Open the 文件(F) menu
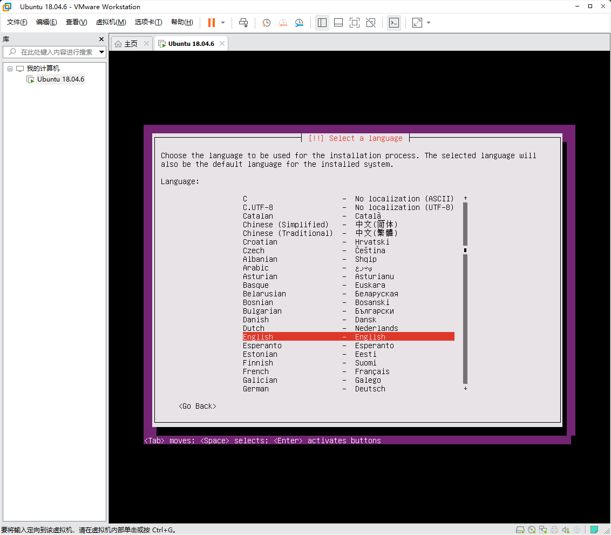This screenshot has width=611, height=535. [x=17, y=22]
